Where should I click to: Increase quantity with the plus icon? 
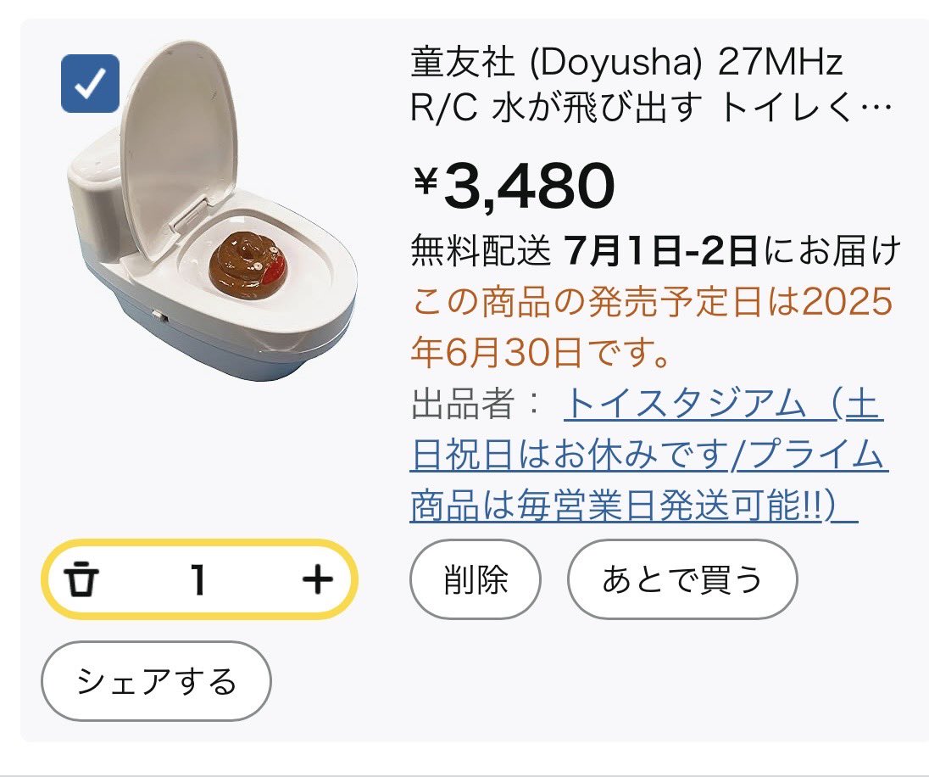coord(318,579)
